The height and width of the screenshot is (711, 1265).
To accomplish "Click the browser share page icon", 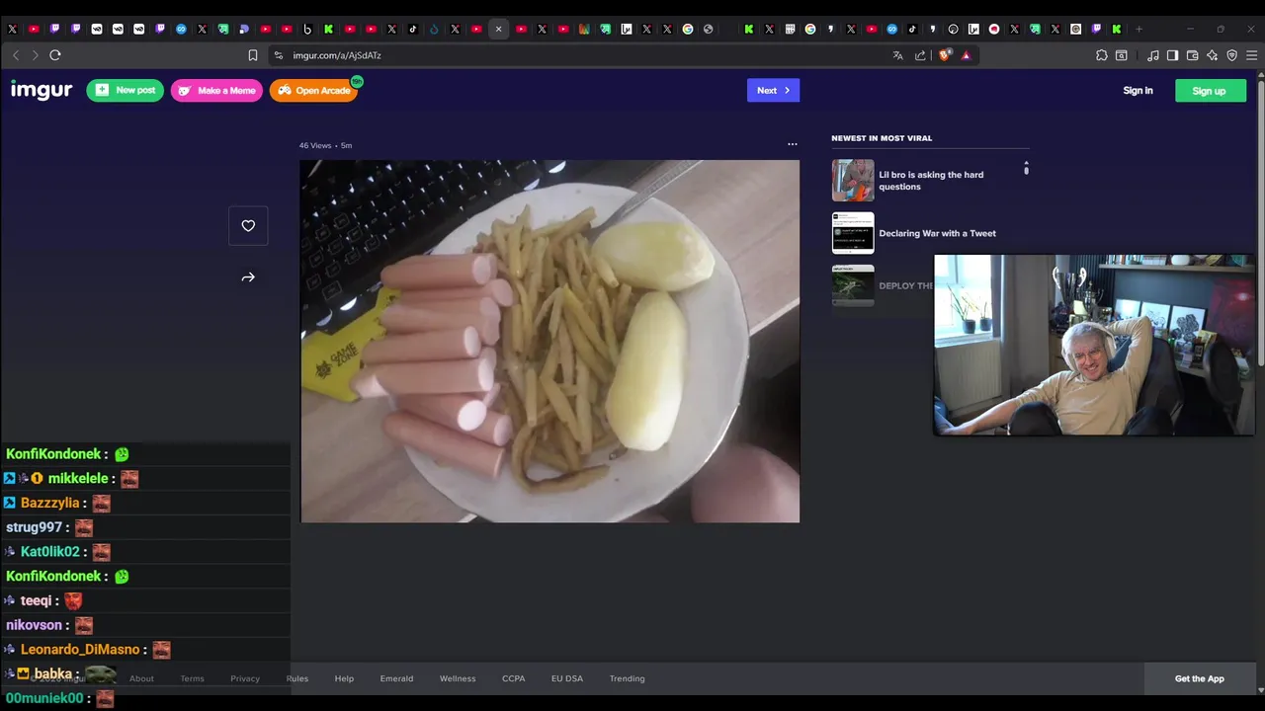I will point(920,55).
